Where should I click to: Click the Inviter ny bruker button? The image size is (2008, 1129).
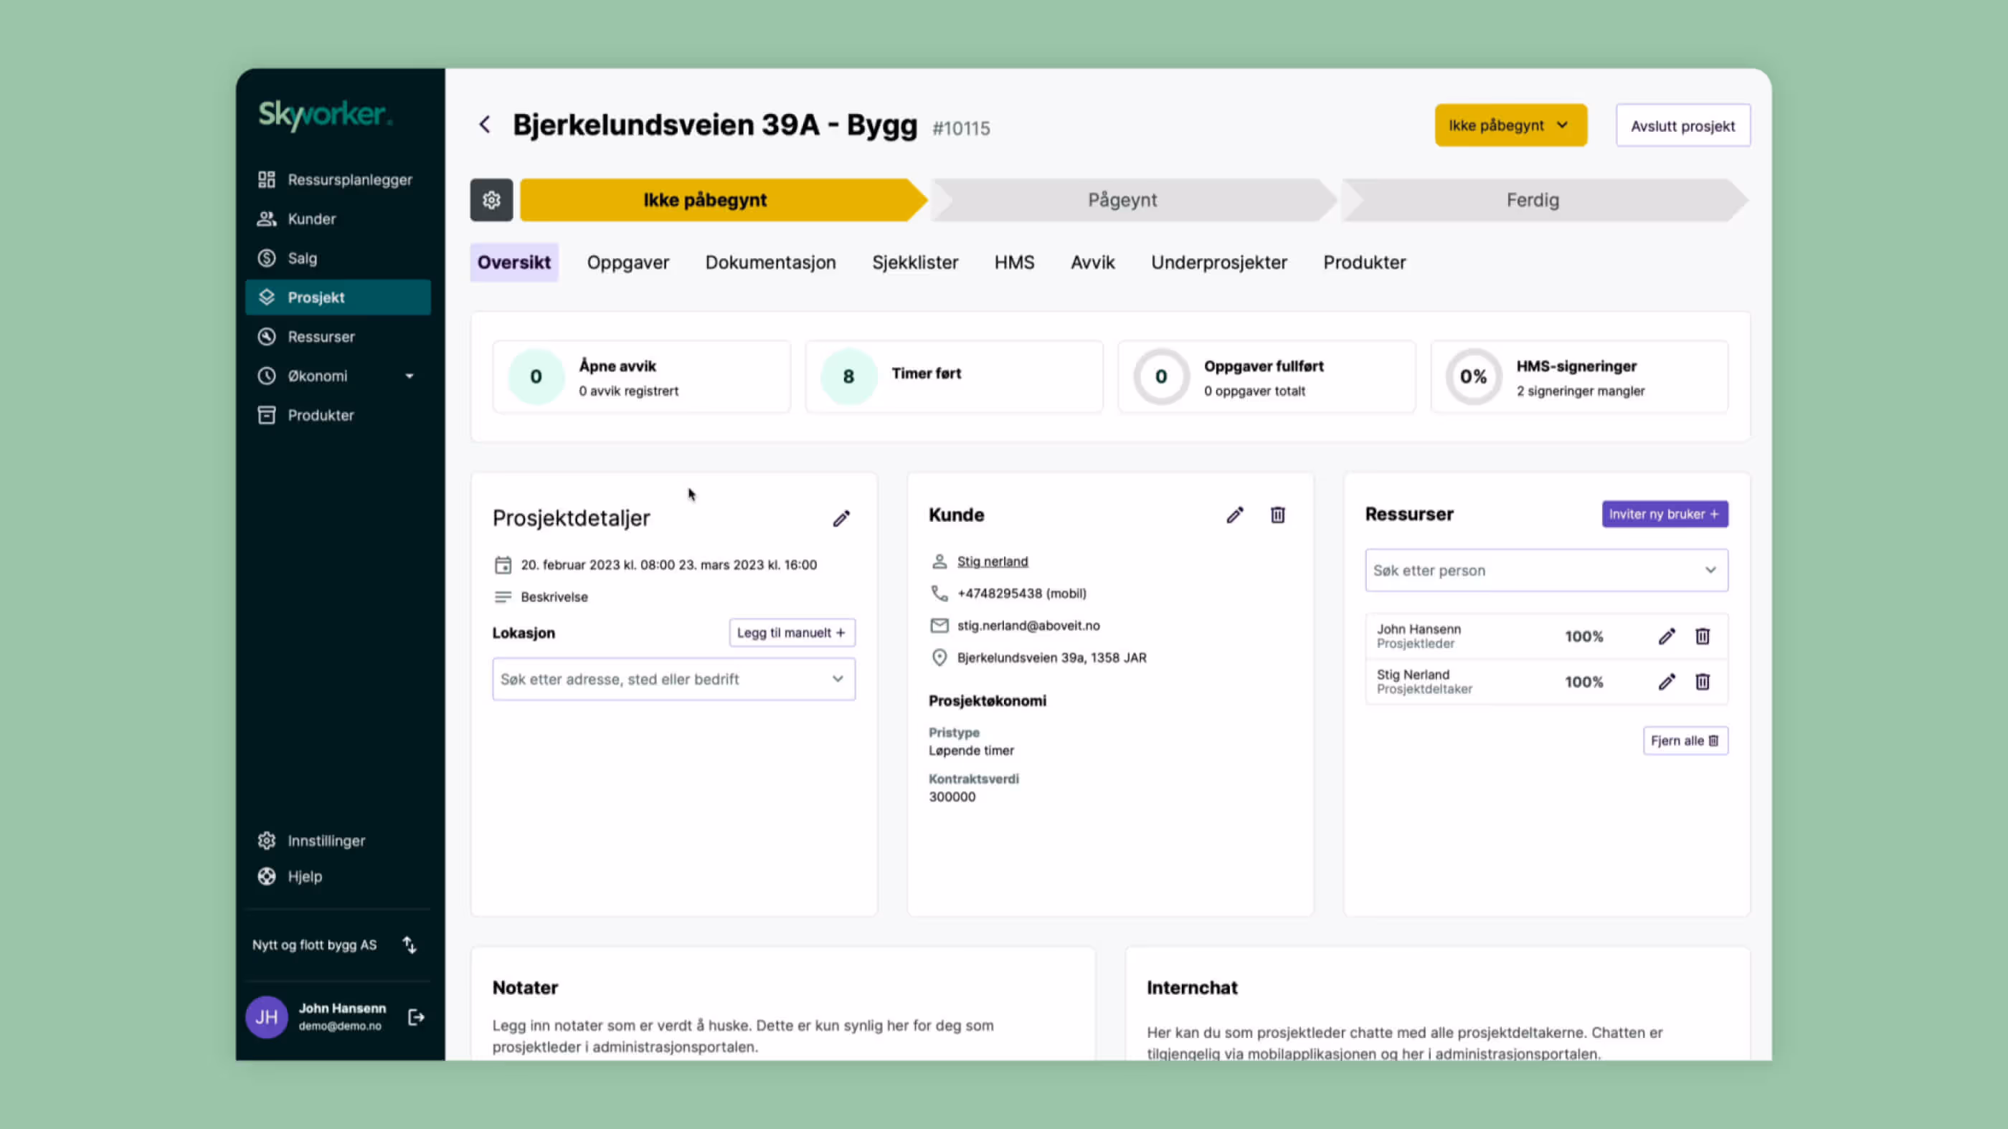pyautogui.click(x=1665, y=513)
